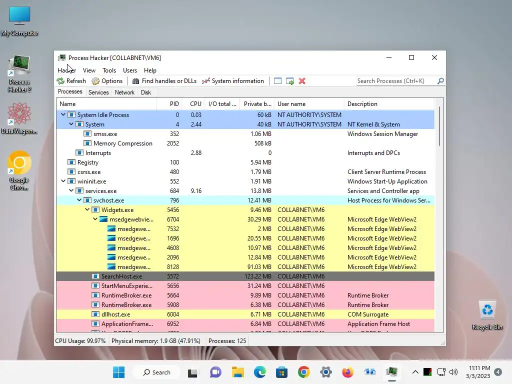Open Google Chrome desktop shortcut

[19, 171]
